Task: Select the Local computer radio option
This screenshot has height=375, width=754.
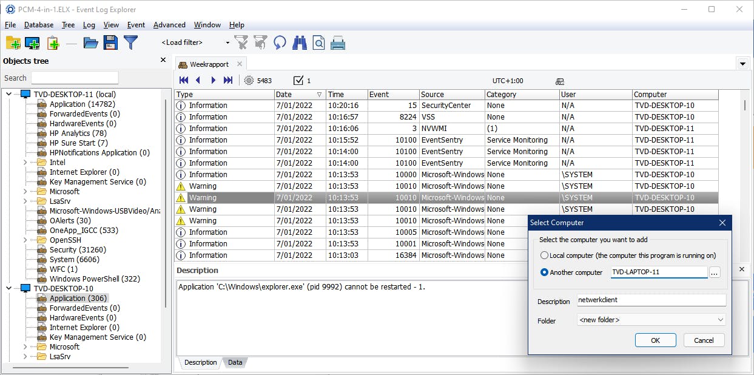Action: pyautogui.click(x=544, y=255)
